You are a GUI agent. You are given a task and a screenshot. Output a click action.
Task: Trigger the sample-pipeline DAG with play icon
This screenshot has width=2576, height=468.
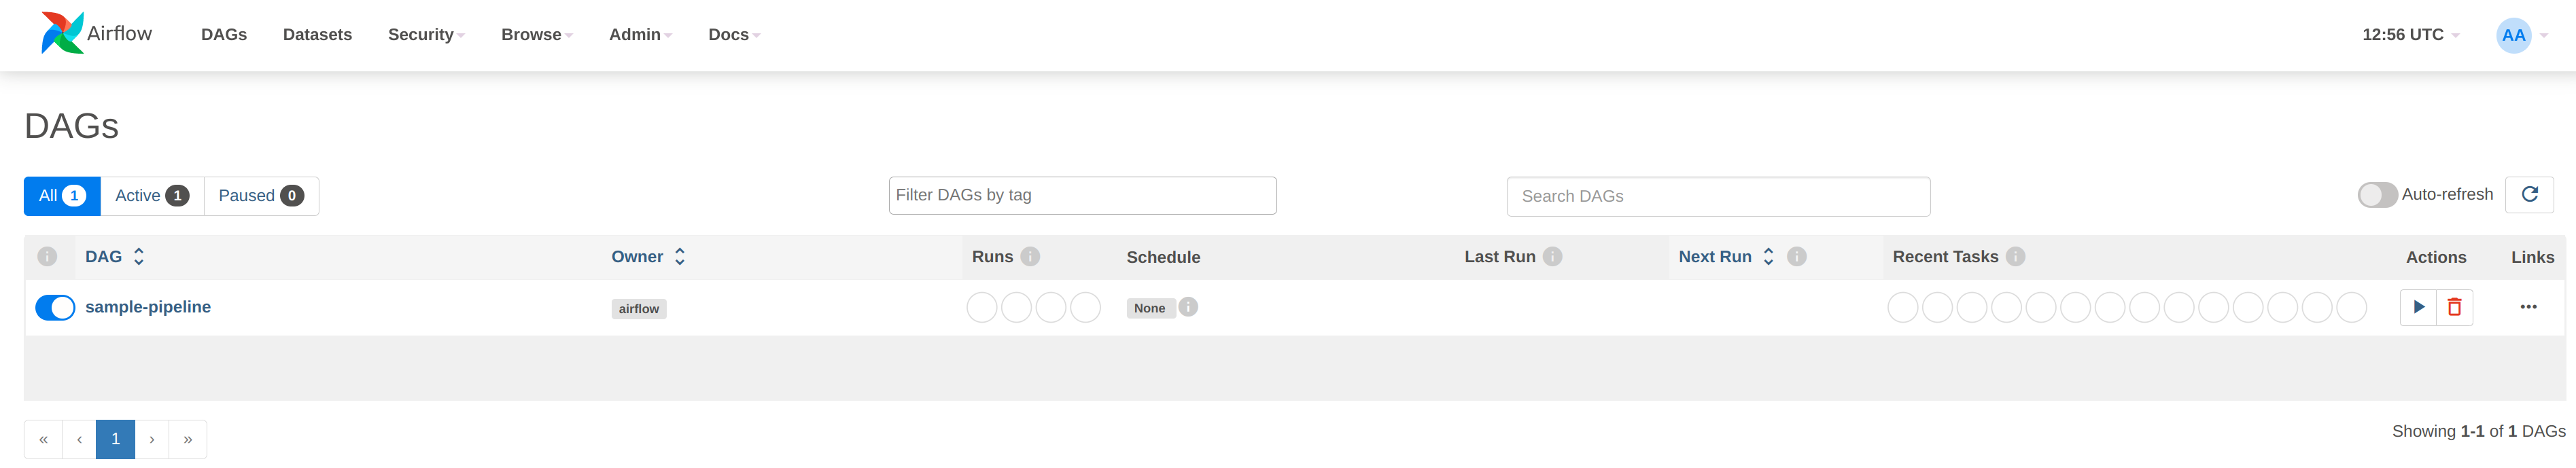(x=2418, y=307)
